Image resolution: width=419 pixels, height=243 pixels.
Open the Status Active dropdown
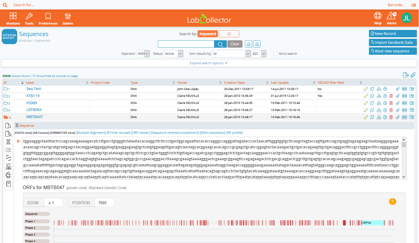coord(174,54)
